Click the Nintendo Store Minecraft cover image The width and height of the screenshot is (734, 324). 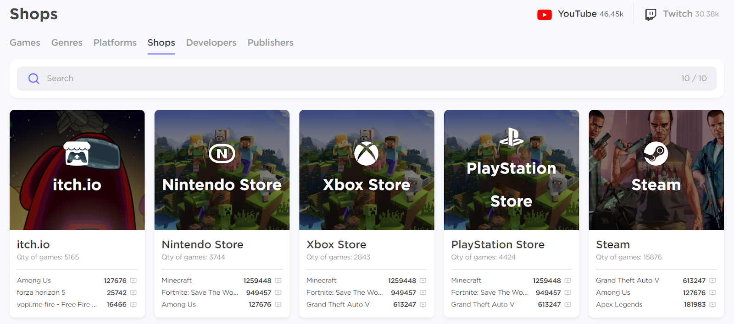[222, 170]
